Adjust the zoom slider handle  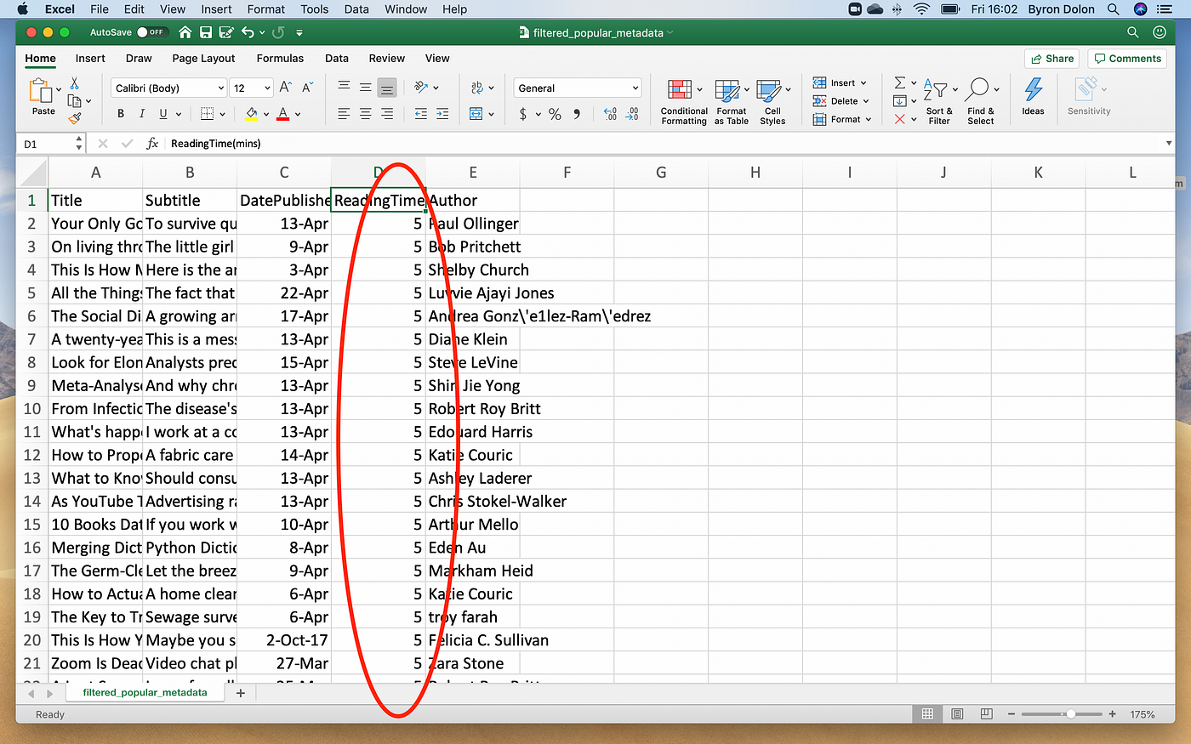[x=1070, y=714]
